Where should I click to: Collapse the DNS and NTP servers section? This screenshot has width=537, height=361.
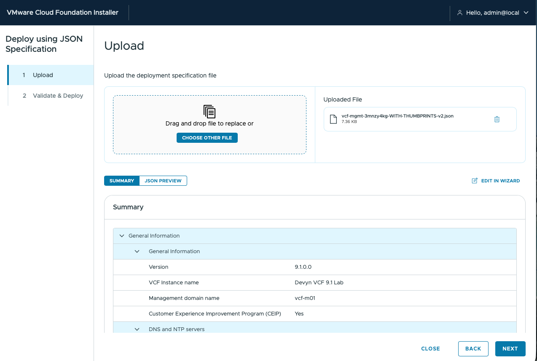(x=137, y=329)
